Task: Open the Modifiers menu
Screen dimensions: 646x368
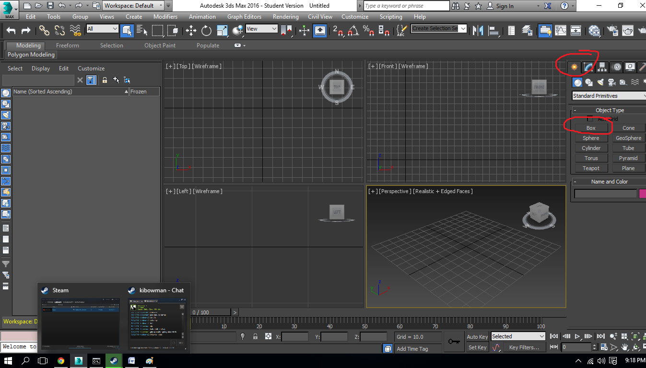Action: click(x=165, y=16)
